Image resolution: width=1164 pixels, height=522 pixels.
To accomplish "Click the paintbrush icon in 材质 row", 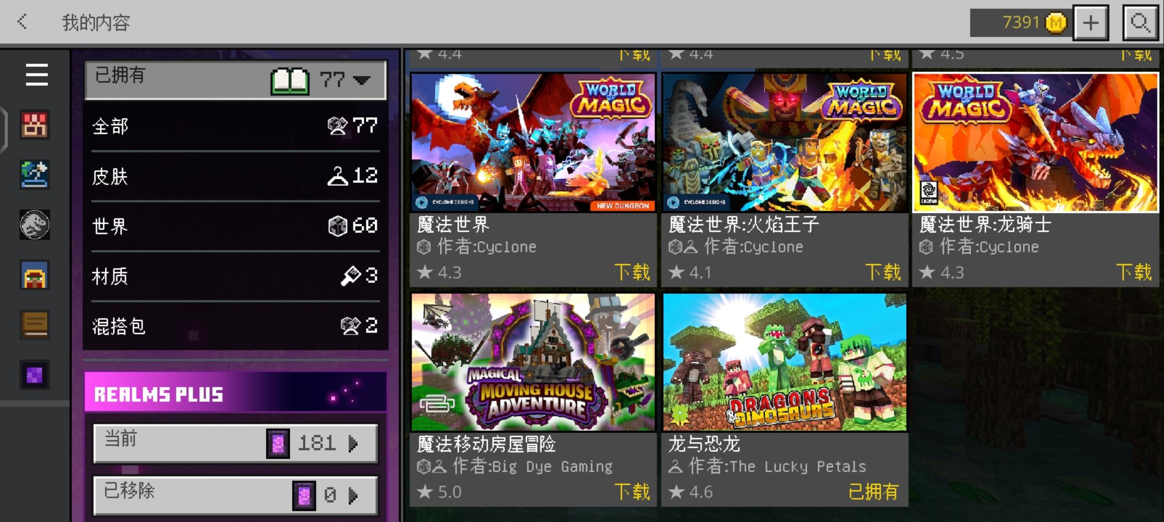I will (350, 276).
